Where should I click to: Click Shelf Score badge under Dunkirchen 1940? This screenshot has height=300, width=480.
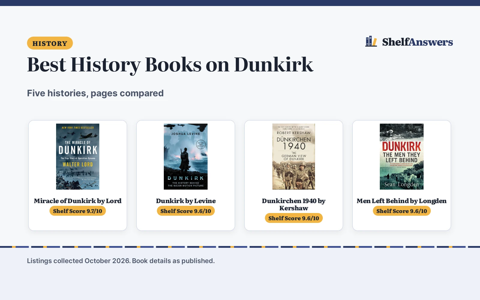click(x=294, y=218)
